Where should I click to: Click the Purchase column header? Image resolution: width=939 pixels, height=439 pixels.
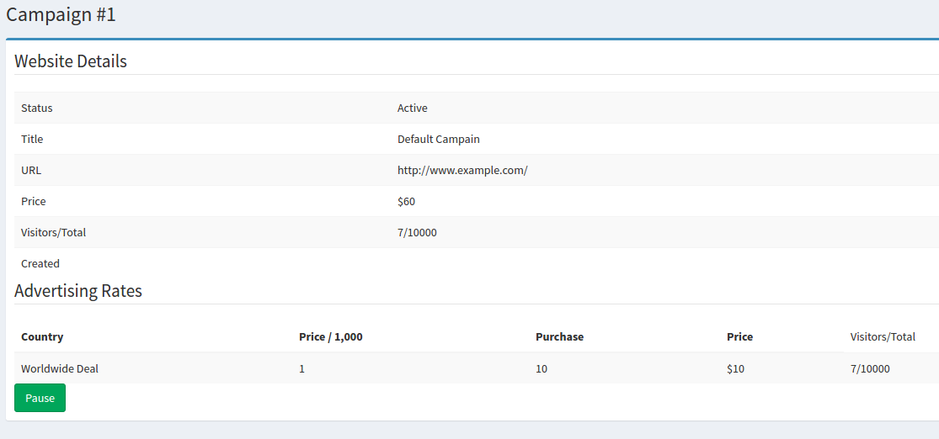tap(559, 336)
